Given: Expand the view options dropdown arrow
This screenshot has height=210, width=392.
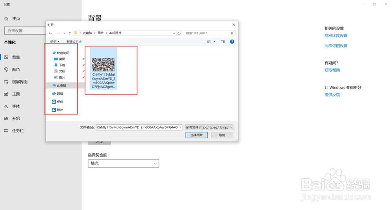Looking at the screenshot, I should (214, 42).
